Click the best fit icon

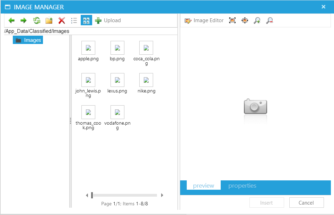coord(232,20)
